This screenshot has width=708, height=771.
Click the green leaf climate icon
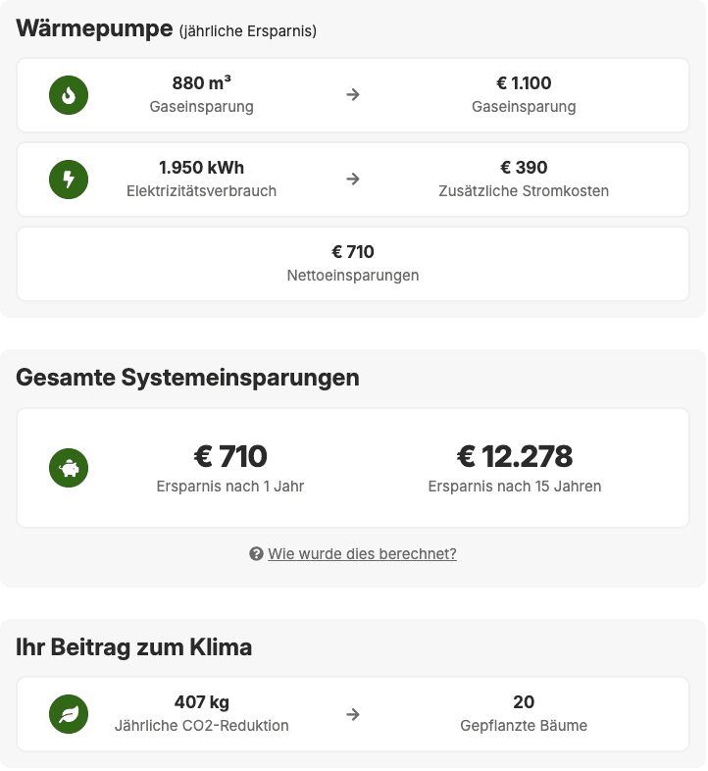click(x=69, y=714)
